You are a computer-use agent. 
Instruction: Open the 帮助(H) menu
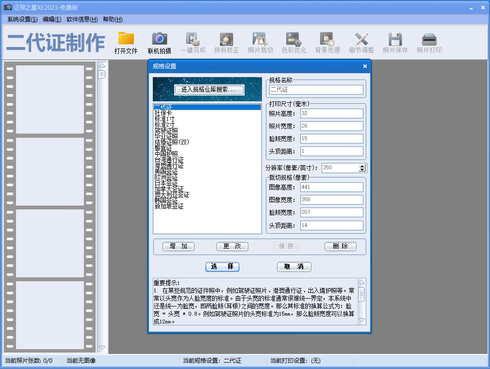pos(113,19)
